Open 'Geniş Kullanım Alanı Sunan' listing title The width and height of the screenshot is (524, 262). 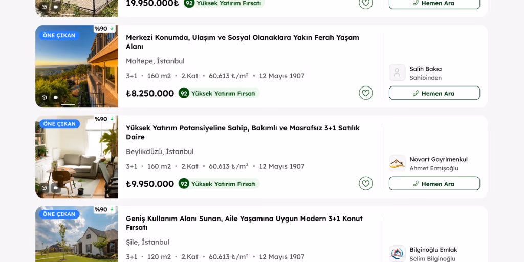(244, 223)
